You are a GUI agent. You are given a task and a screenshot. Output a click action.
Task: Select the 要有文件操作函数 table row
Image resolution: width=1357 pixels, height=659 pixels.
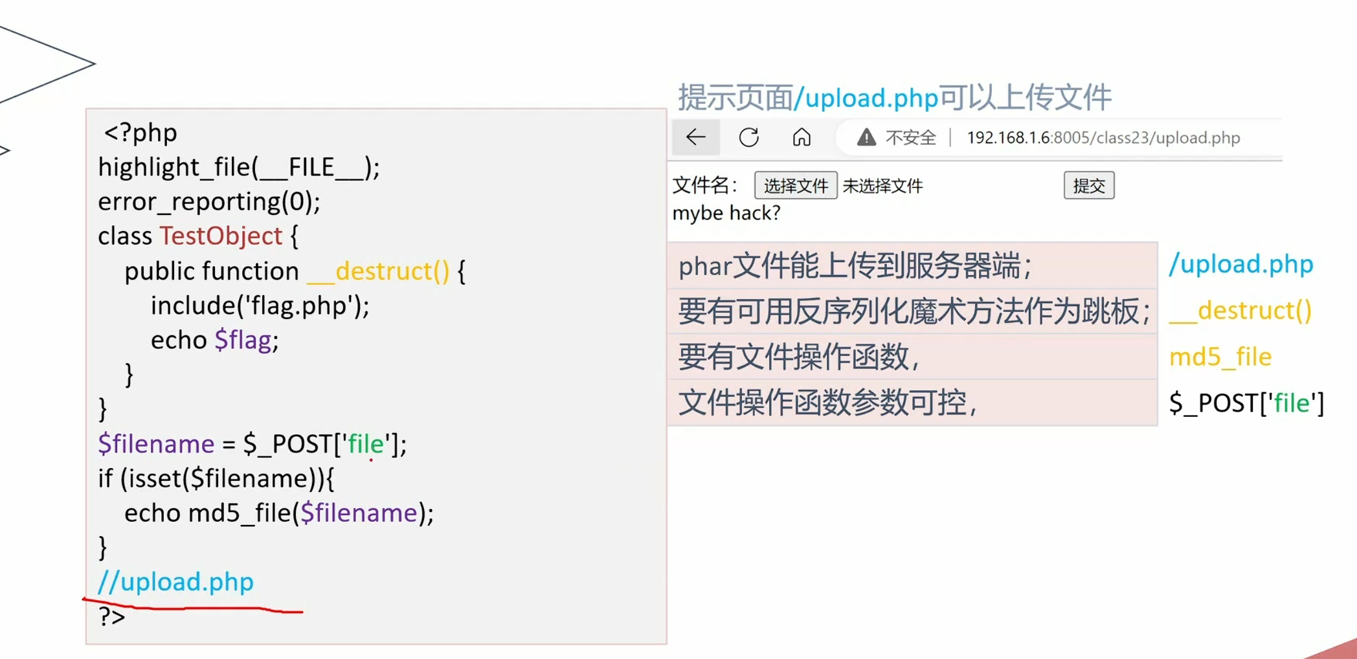point(912,357)
